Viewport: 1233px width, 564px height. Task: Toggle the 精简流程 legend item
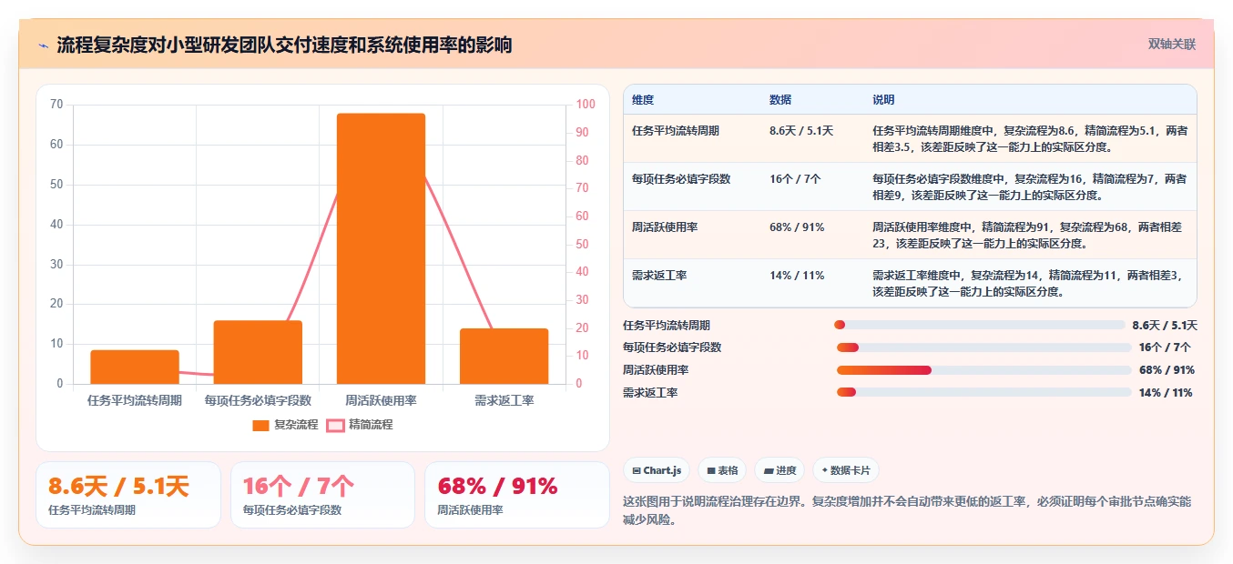360,425
